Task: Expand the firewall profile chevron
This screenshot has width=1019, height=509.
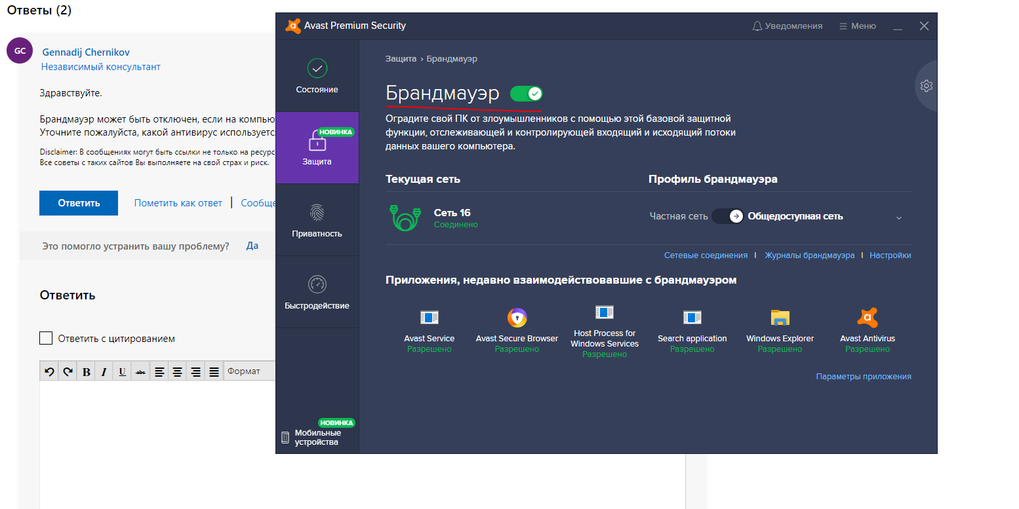Action: point(899,217)
